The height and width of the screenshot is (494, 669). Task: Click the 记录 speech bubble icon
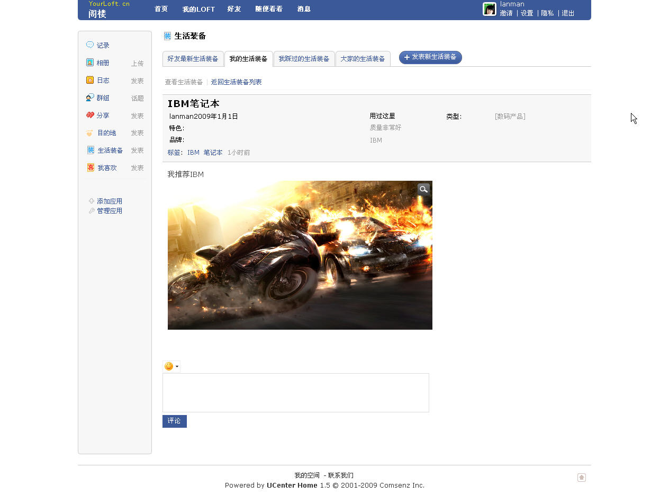[x=90, y=45]
